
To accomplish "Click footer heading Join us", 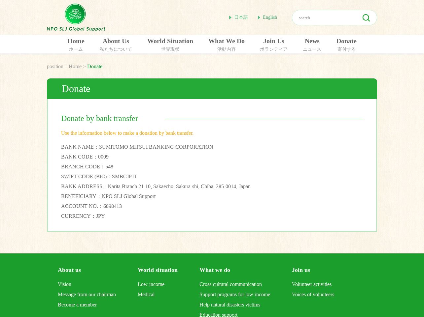I will (301, 270).
